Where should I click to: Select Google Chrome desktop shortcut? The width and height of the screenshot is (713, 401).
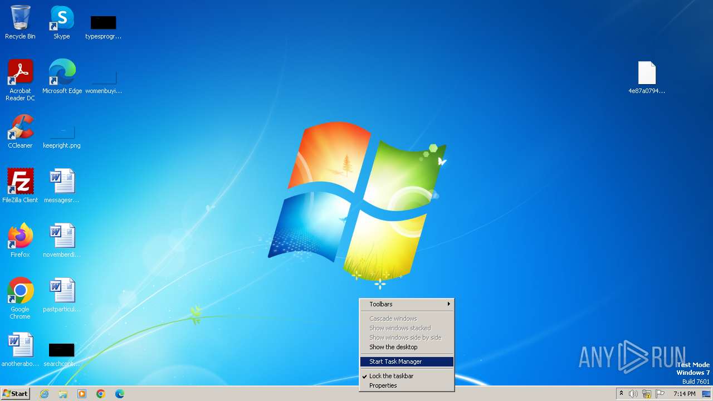(x=20, y=299)
